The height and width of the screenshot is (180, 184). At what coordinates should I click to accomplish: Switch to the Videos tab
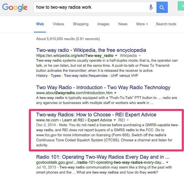[x=58, y=24]
